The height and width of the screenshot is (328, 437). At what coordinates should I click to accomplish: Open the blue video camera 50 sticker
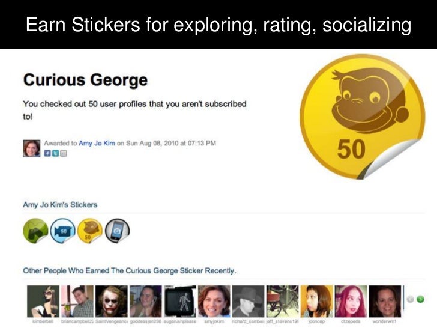click(62, 231)
